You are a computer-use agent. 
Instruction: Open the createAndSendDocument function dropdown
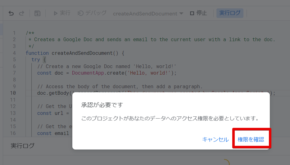tap(148, 13)
